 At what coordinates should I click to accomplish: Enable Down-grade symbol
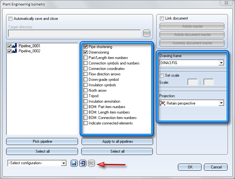pyautogui.click(x=86, y=79)
